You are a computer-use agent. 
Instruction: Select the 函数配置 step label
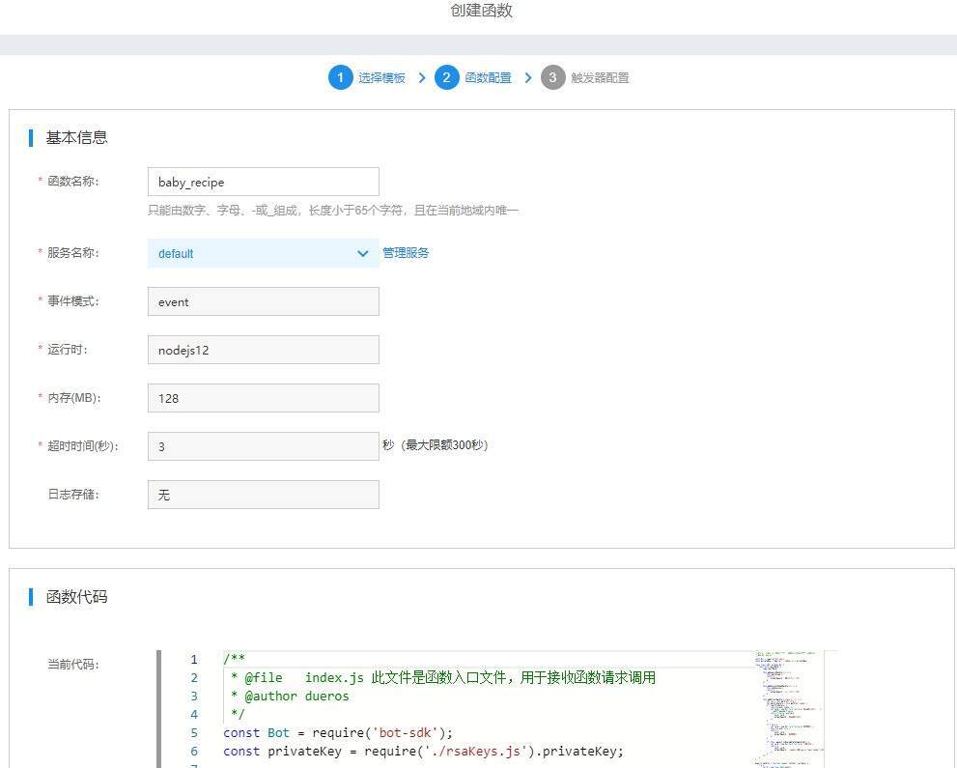pyautogui.click(x=488, y=78)
